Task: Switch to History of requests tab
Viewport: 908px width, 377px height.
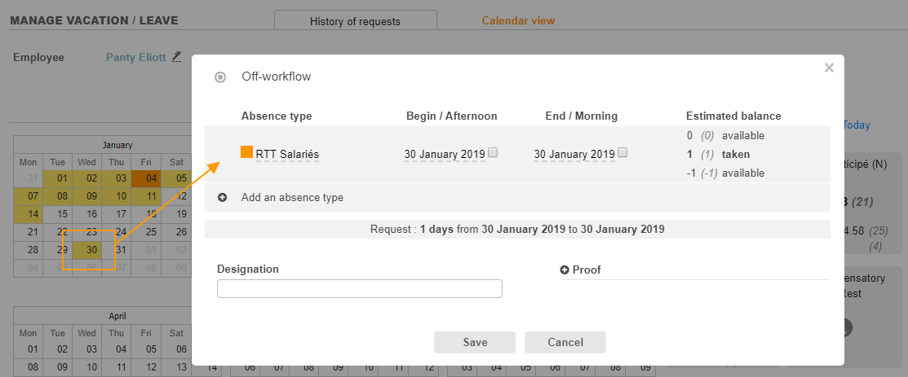Action: click(x=355, y=21)
